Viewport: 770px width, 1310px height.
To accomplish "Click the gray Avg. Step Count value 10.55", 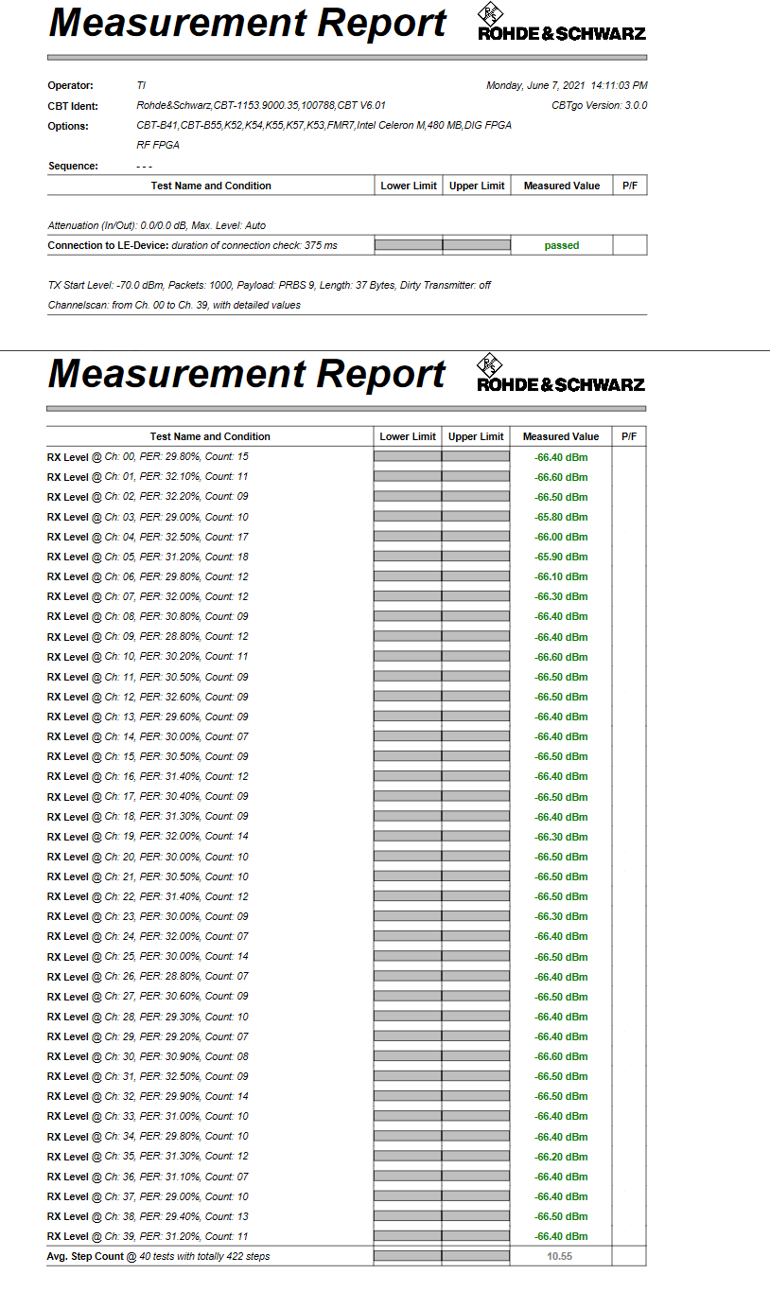I will (x=560, y=1256).
